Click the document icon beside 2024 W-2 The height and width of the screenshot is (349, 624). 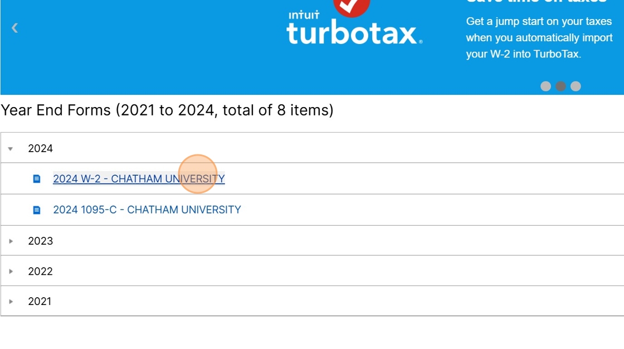[37, 179]
